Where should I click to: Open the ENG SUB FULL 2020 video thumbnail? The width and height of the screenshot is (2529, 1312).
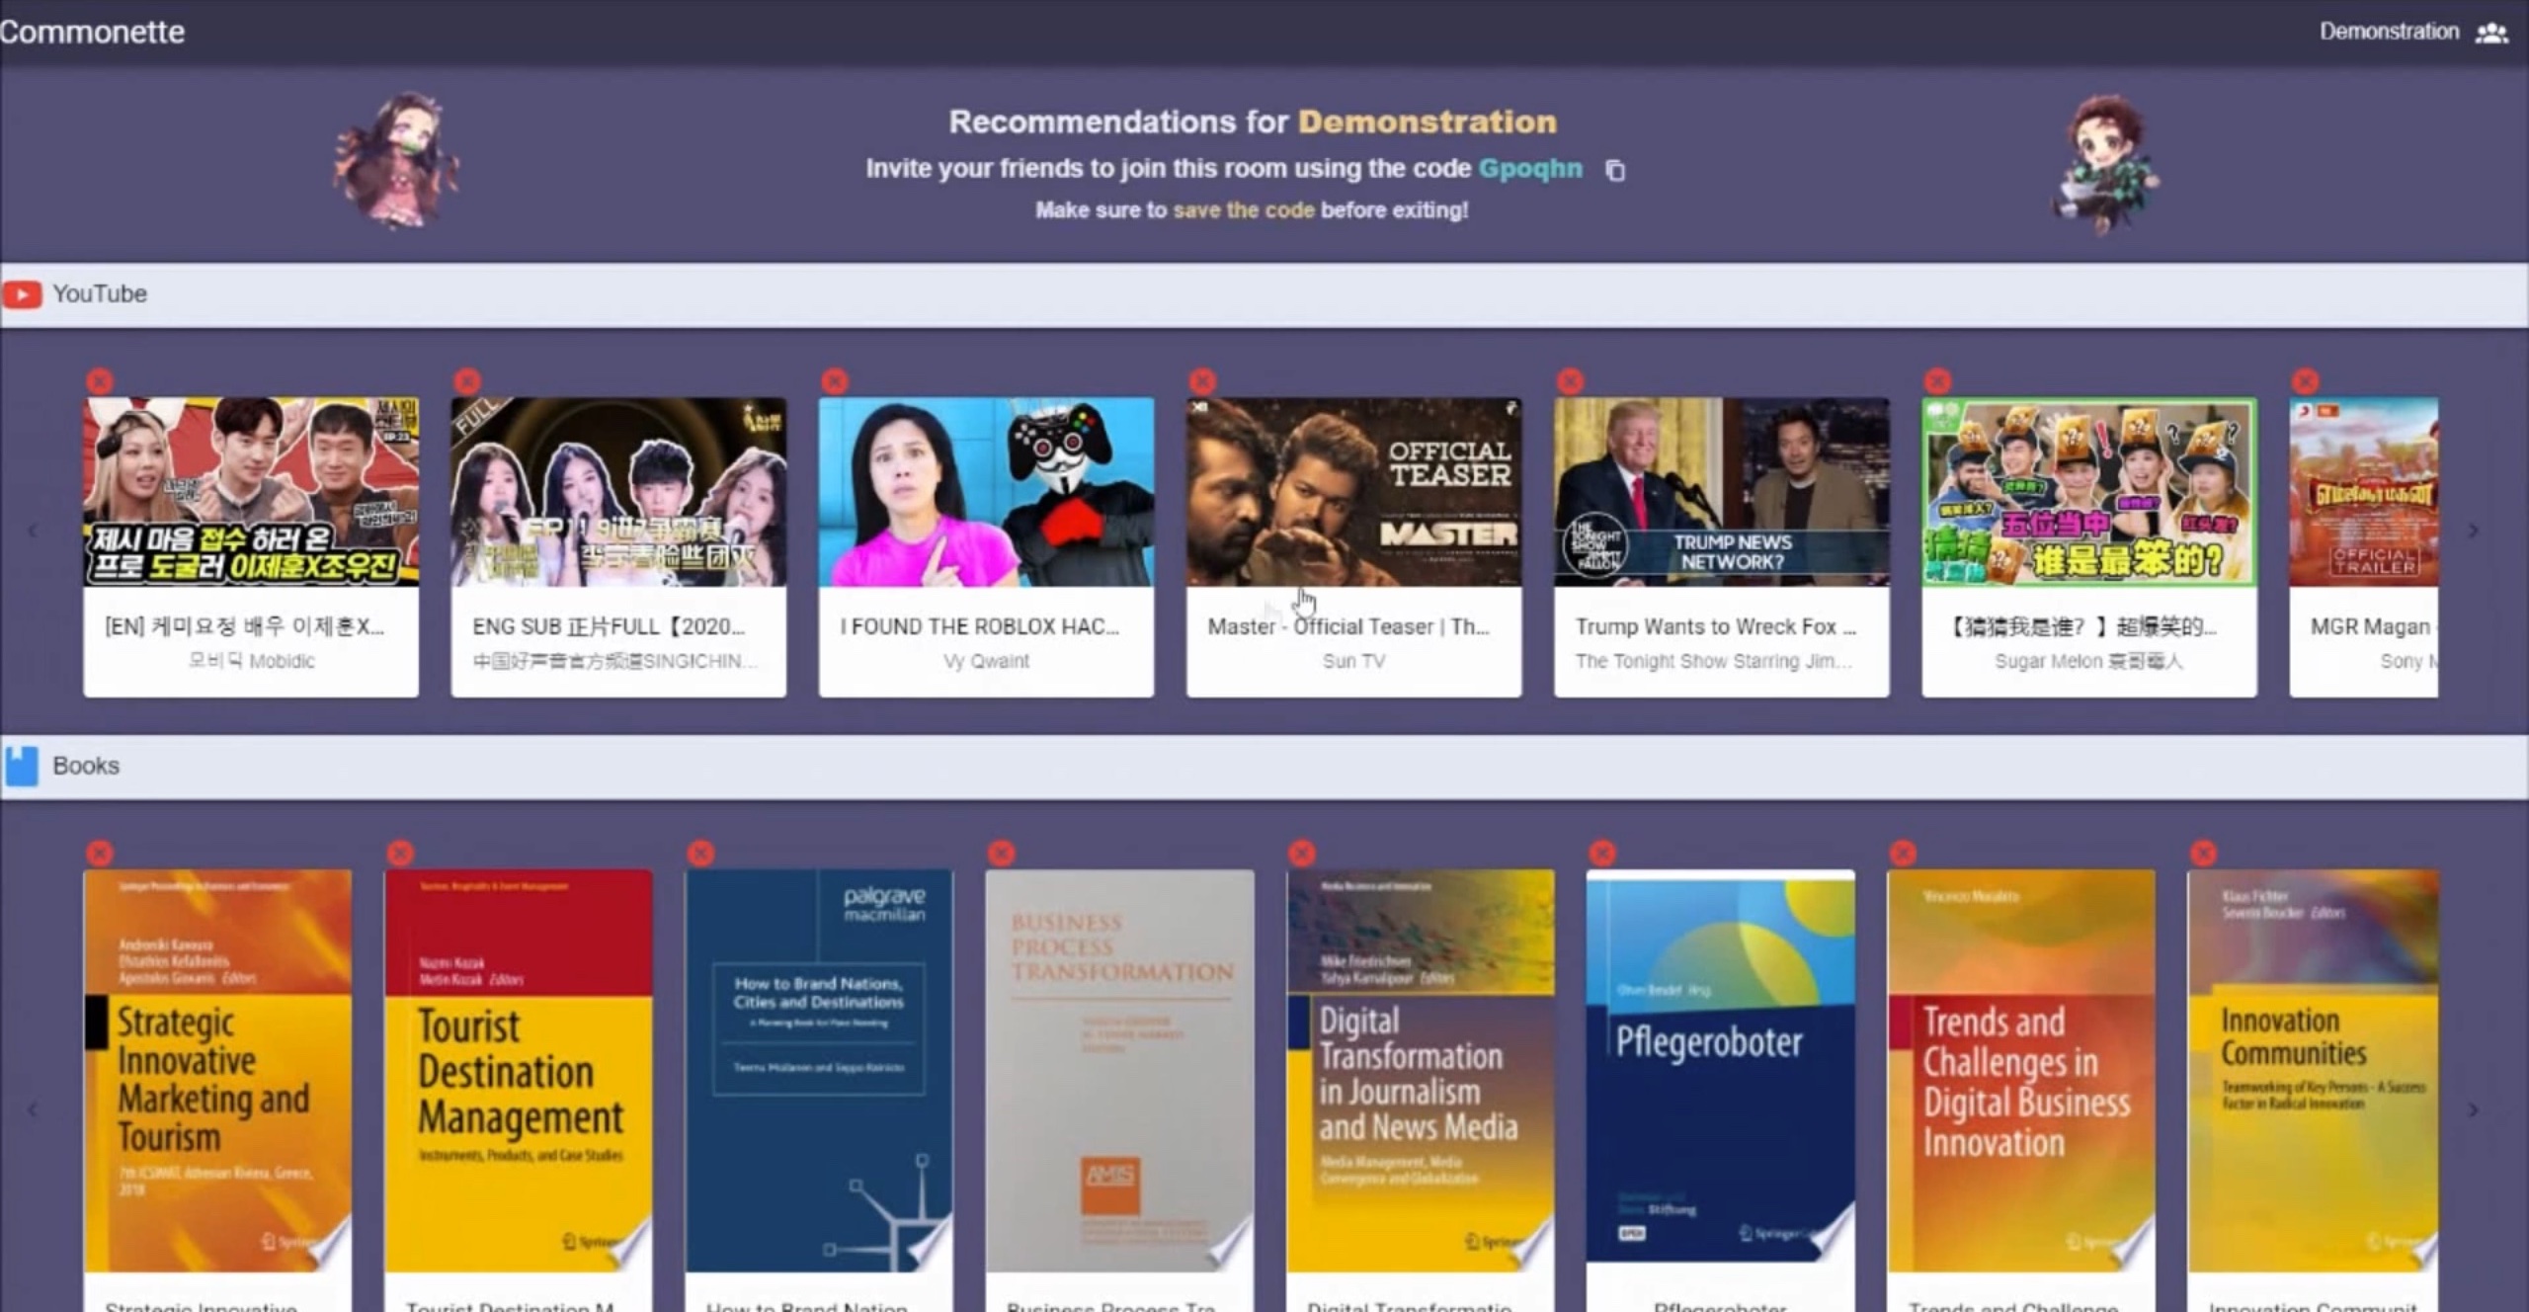(618, 492)
